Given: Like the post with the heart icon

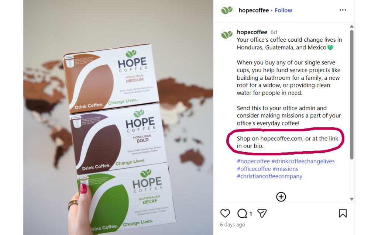Looking at the screenshot, I should (x=225, y=213).
